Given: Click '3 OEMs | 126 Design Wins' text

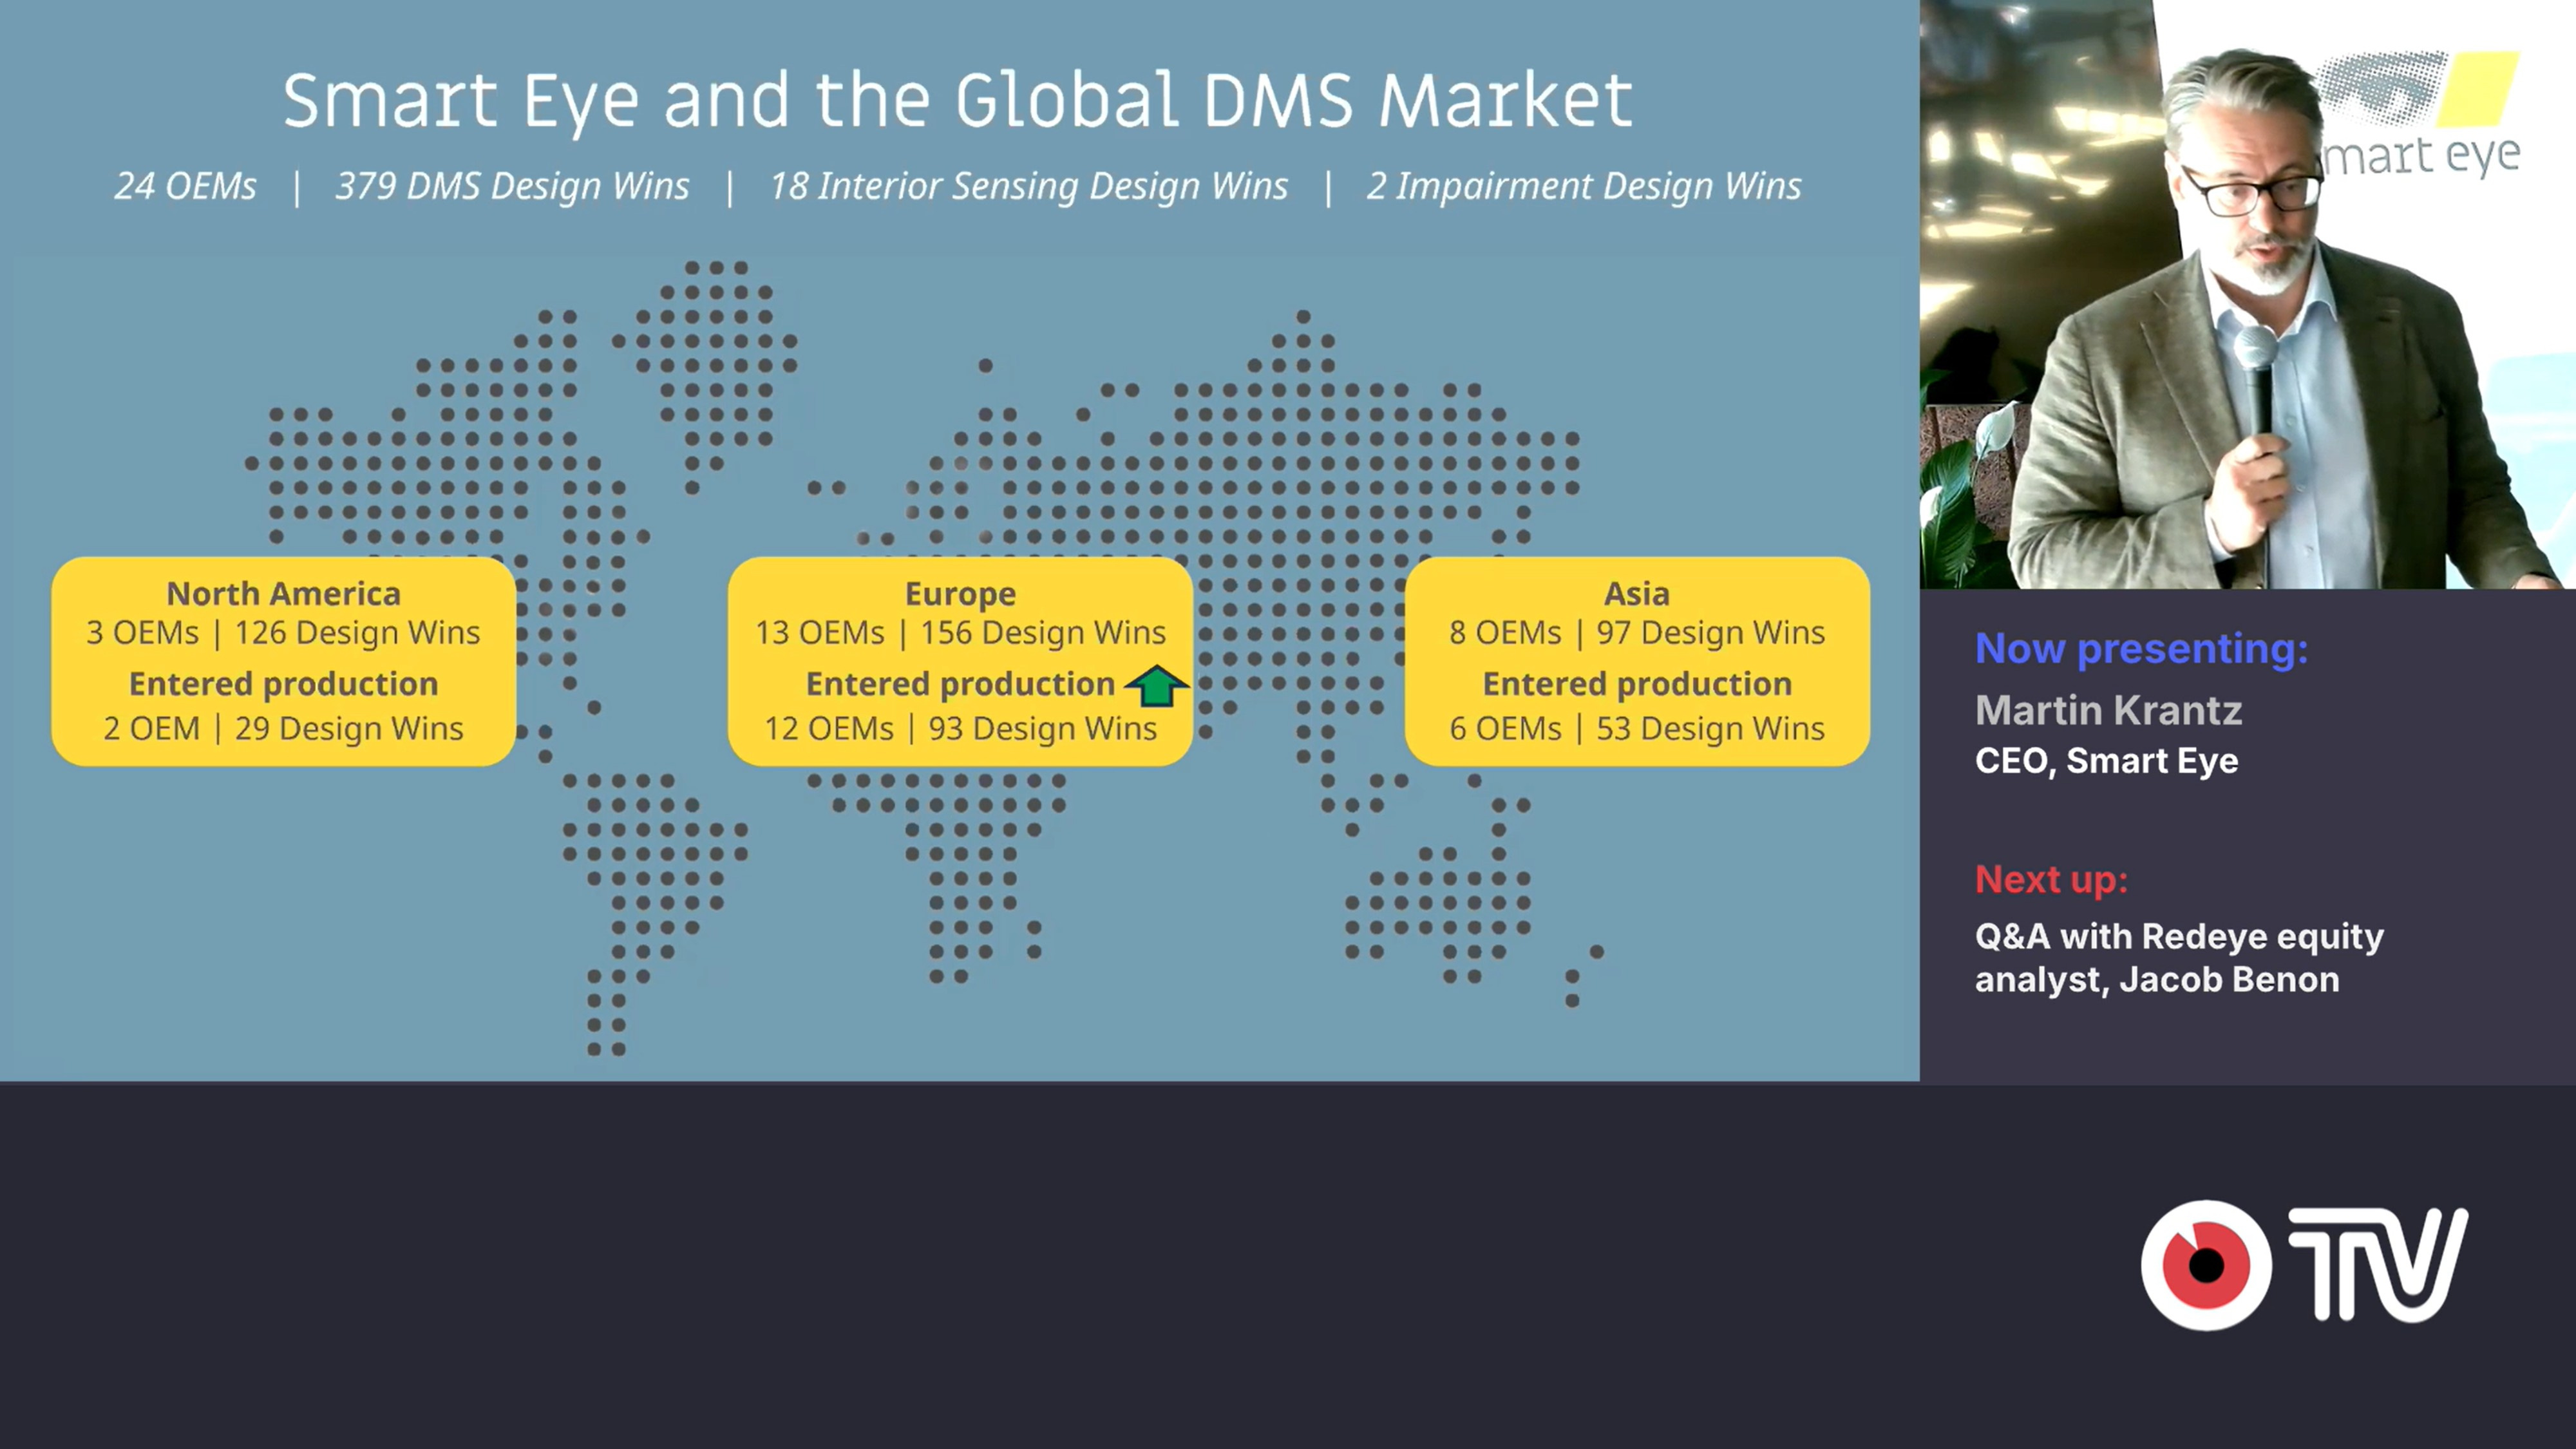Looking at the screenshot, I should 283,633.
